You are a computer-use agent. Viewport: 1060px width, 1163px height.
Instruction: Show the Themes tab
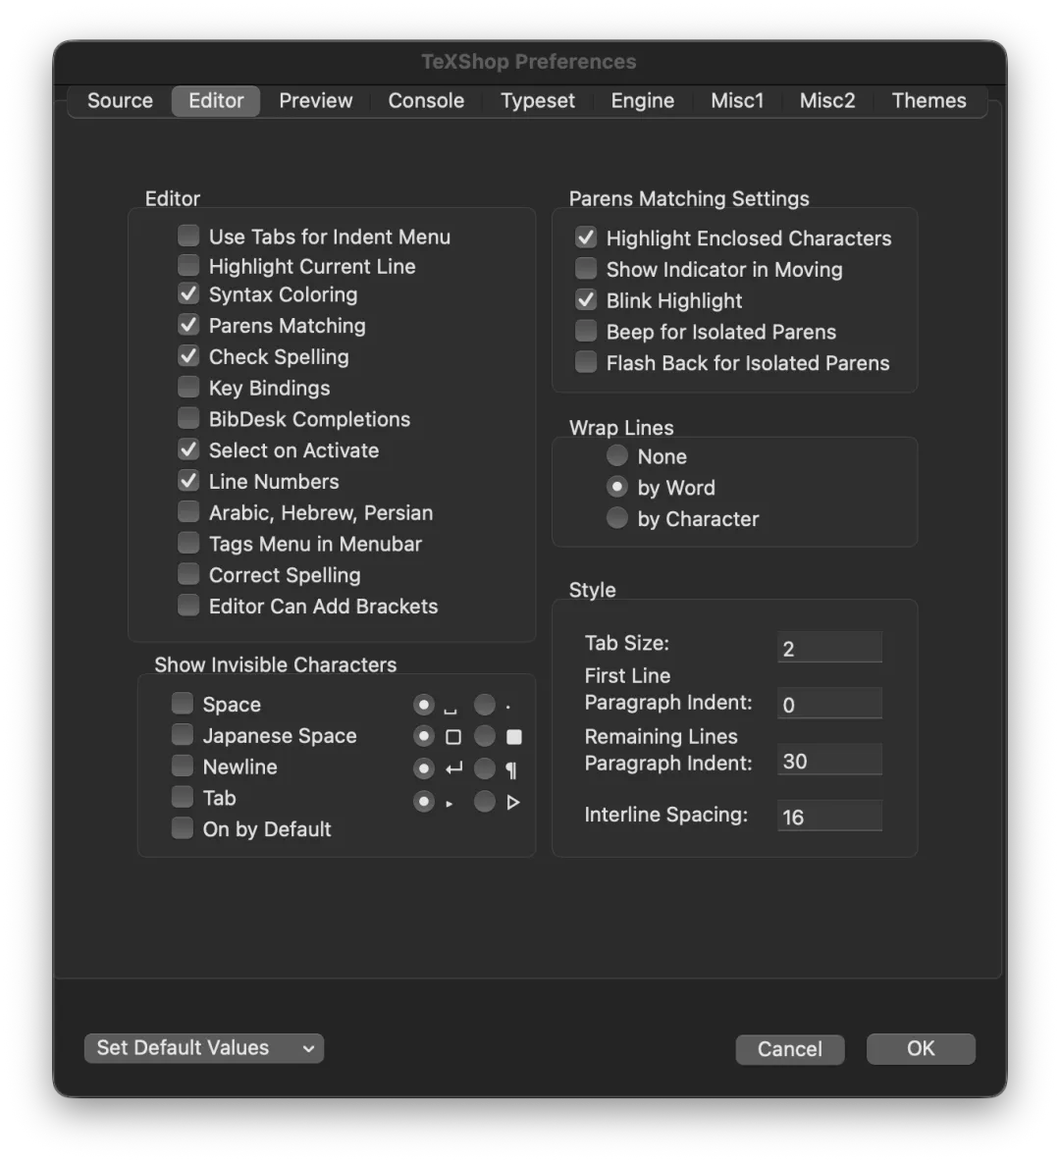coord(928,101)
